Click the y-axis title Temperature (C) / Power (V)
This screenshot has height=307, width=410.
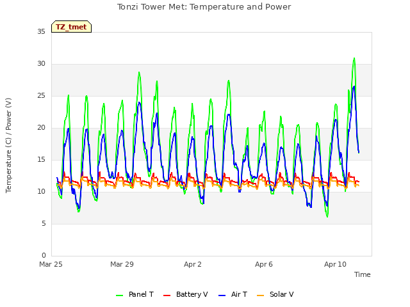(x=8, y=145)
